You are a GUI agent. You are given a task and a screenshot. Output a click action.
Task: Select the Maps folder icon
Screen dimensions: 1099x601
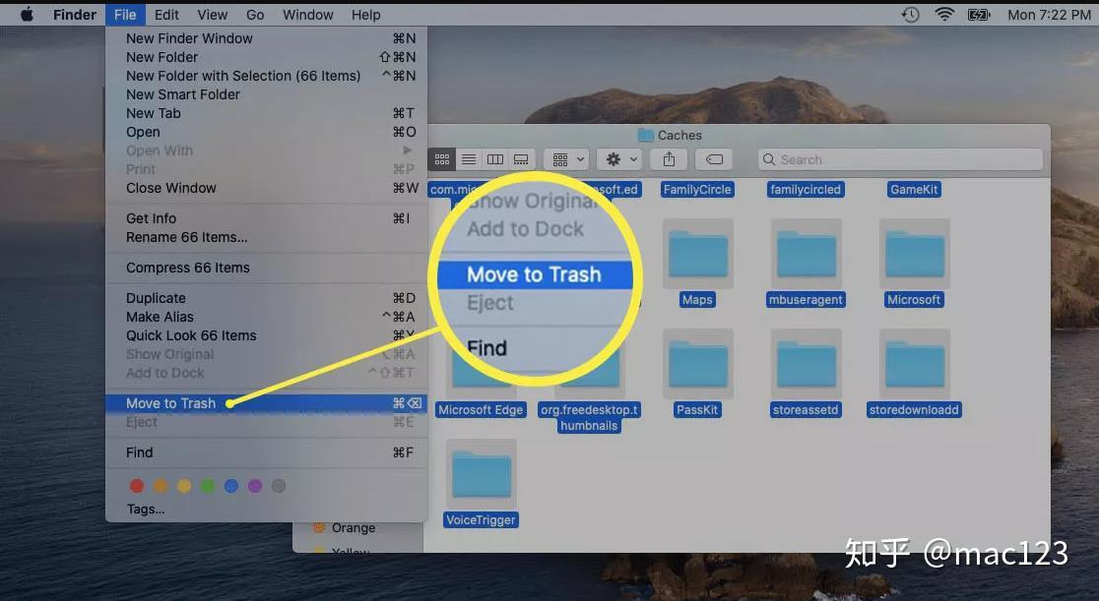tap(697, 254)
